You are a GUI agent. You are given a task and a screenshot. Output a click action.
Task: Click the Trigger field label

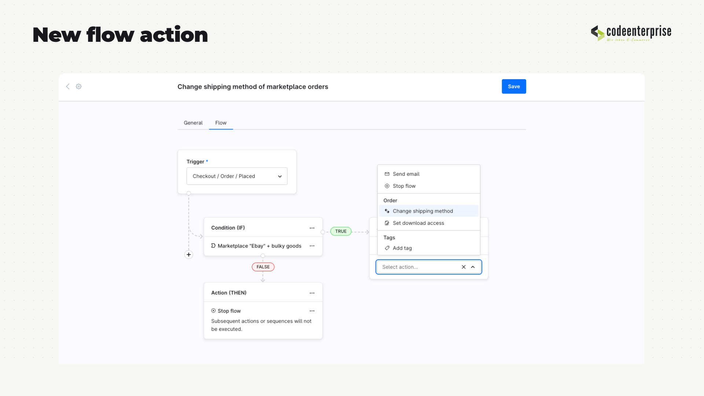(x=195, y=162)
